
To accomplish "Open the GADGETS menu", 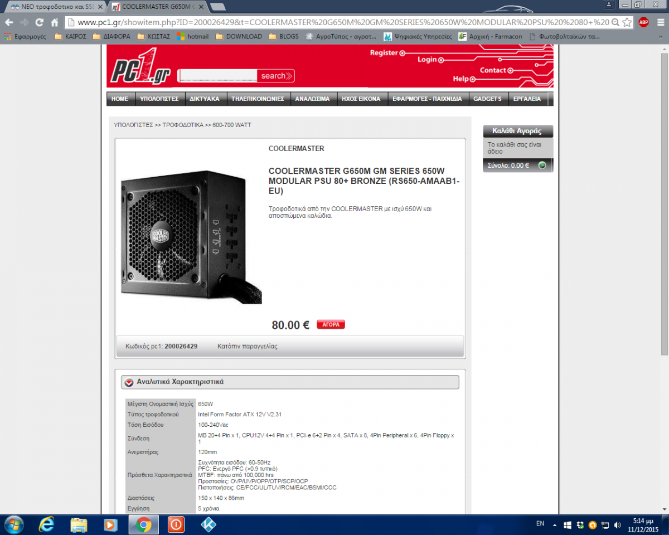I will 487,99.
